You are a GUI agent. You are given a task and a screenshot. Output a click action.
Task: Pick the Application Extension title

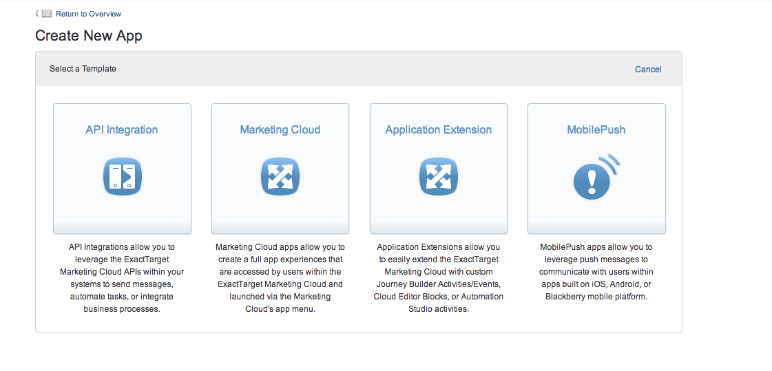point(438,130)
